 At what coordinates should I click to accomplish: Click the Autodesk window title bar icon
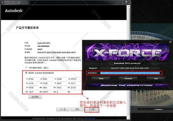pyautogui.click(x=2, y=2)
